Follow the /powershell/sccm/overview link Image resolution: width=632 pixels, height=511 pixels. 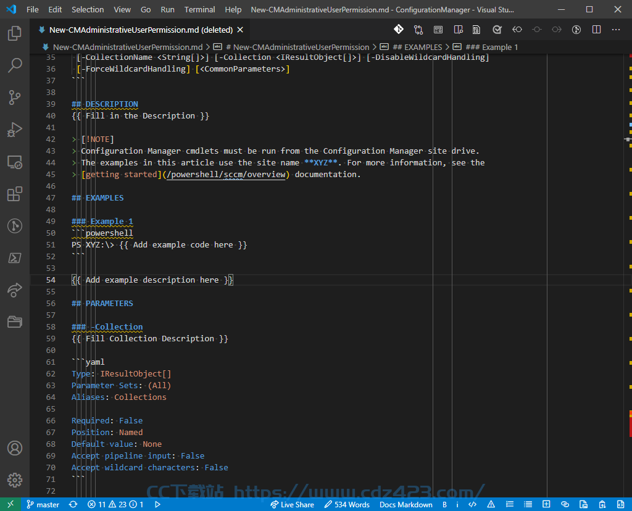[x=226, y=175]
